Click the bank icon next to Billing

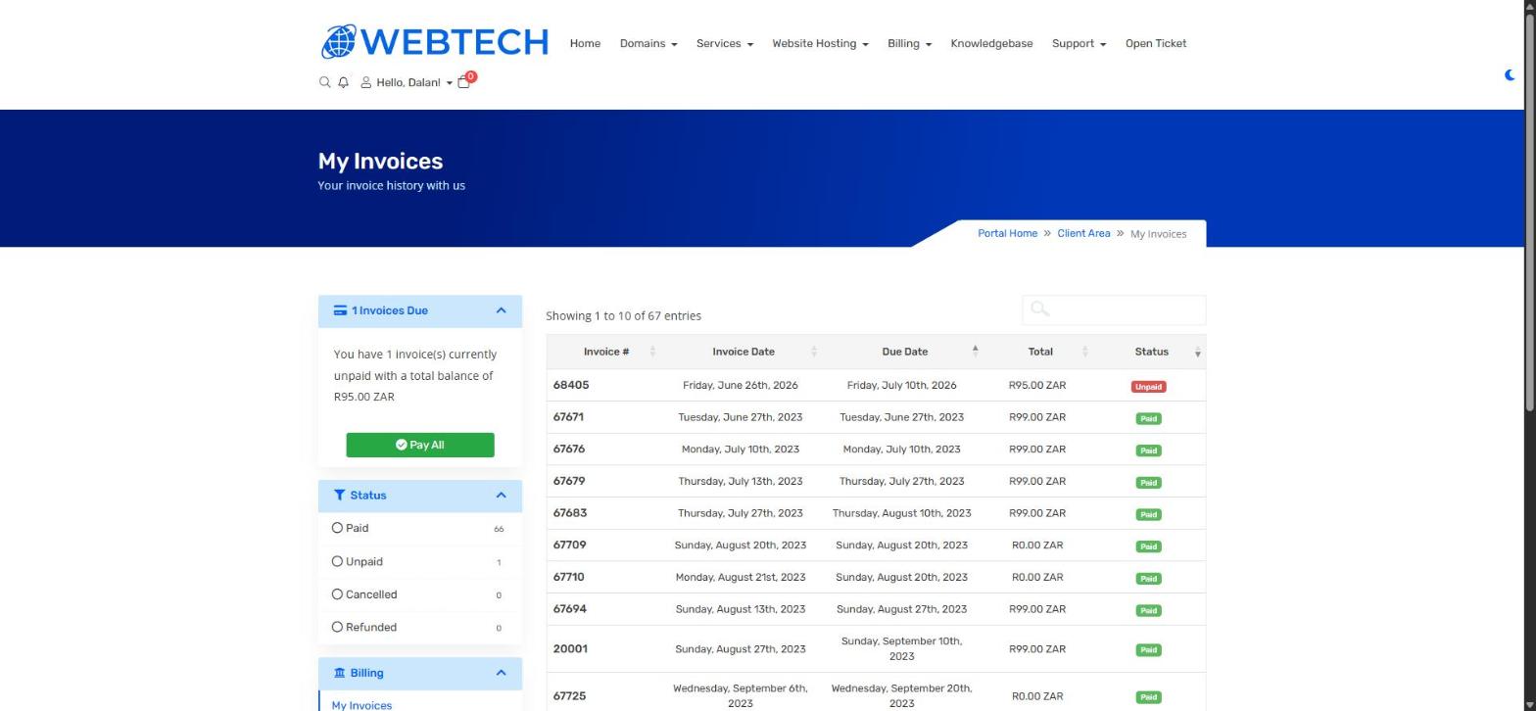coord(340,673)
